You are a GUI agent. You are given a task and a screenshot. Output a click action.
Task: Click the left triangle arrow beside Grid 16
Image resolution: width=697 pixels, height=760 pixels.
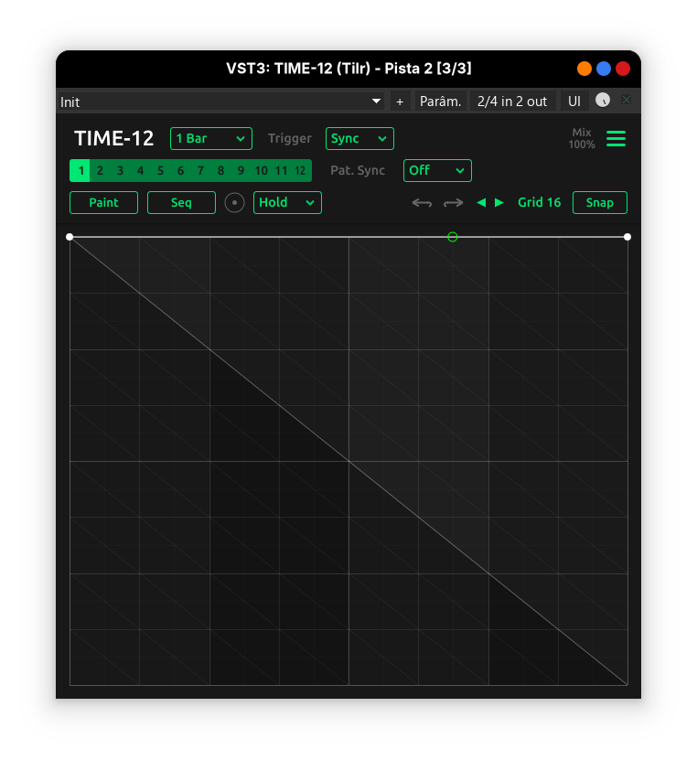(481, 203)
